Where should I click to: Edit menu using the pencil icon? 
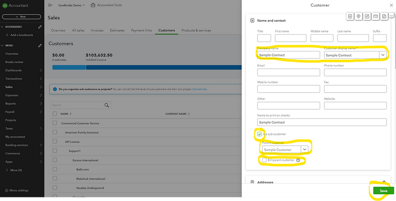(x=40, y=46)
